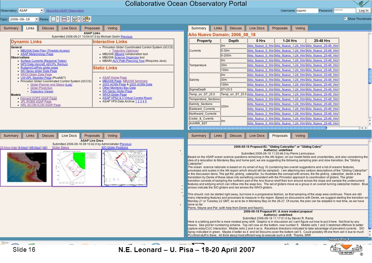372x263 pixels.
Task: Click Previous link in ASAP Links header
Action: click(x=126, y=36)
